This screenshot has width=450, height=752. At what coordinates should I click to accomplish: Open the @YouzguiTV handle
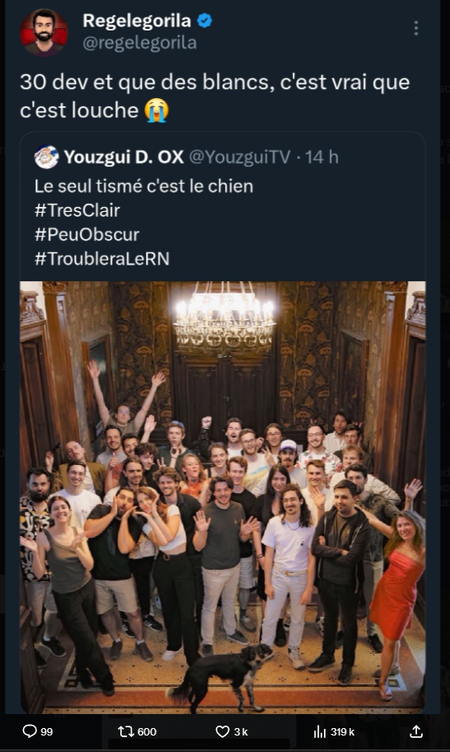240,157
